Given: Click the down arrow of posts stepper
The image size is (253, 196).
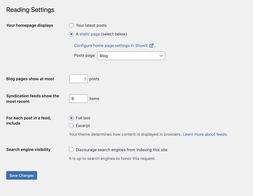Looking at the screenshot, I should pos(85,80).
